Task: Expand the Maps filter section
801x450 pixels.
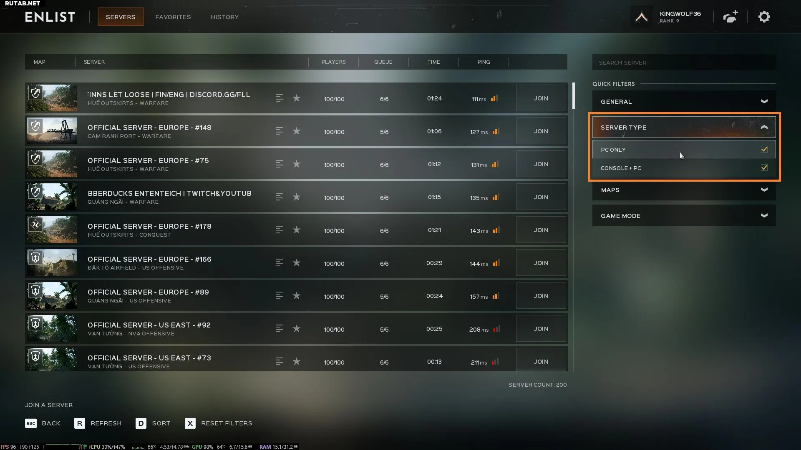Action: tap(684, 190)
